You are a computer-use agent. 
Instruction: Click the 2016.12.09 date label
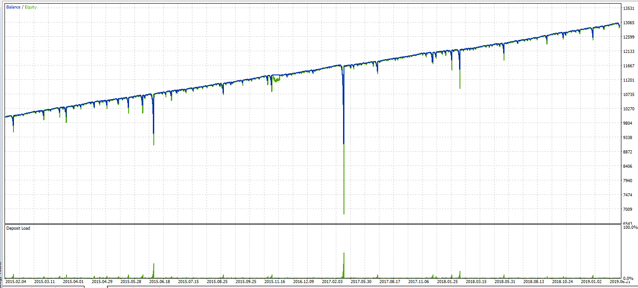click(304, 282)
